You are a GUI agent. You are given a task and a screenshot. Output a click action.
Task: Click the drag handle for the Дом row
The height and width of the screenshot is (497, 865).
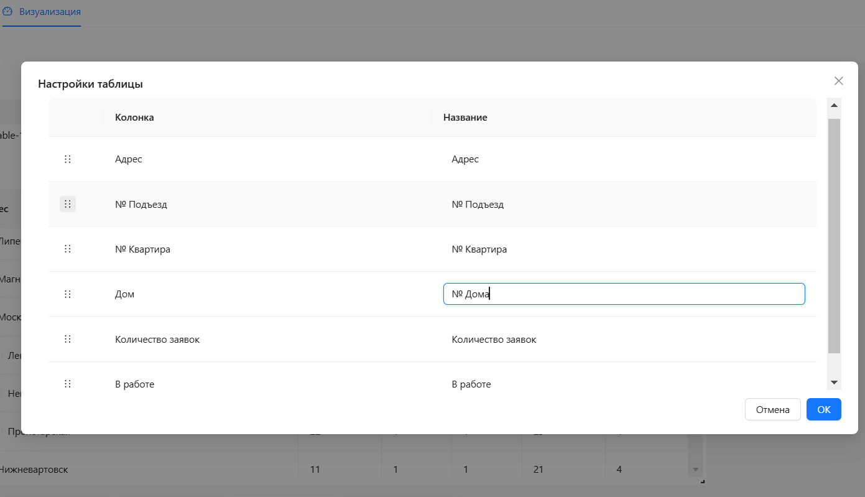tap(68, 294)
